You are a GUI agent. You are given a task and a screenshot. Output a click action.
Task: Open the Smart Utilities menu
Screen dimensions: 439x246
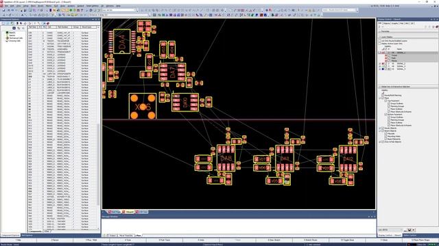pos(93,5)
